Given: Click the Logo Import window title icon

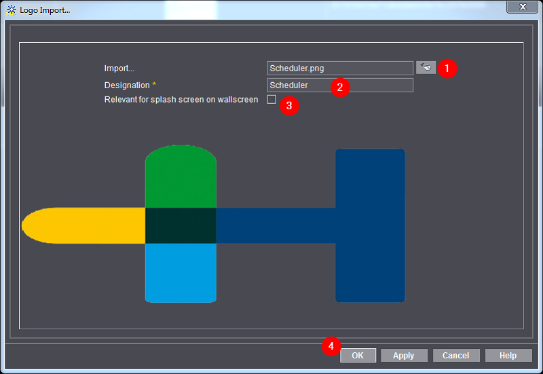Looking at the screenshot, I should click(11, 10).
